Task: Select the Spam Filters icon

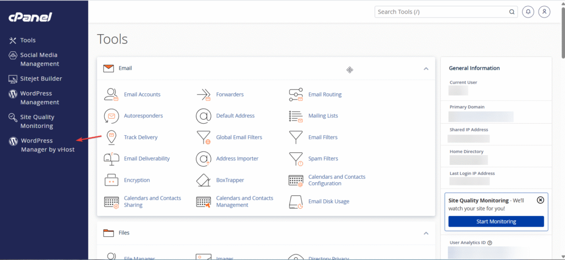Action: [x=296, y=158]
